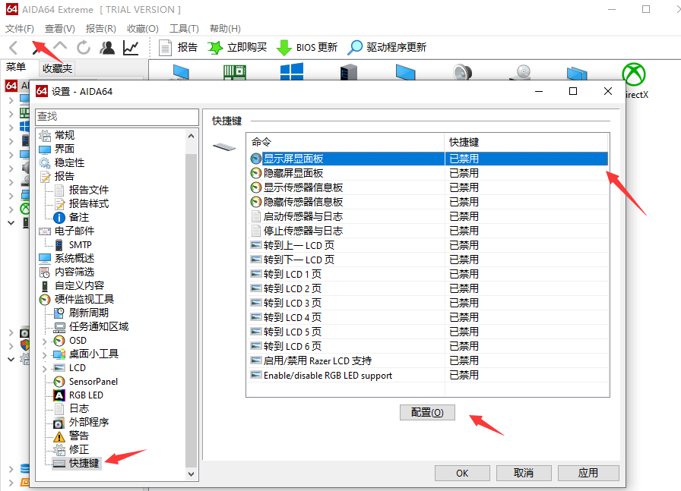The image size is (681, 491).
Task: Select 稳定性 in the settings tree
Action: coord(69,162)
